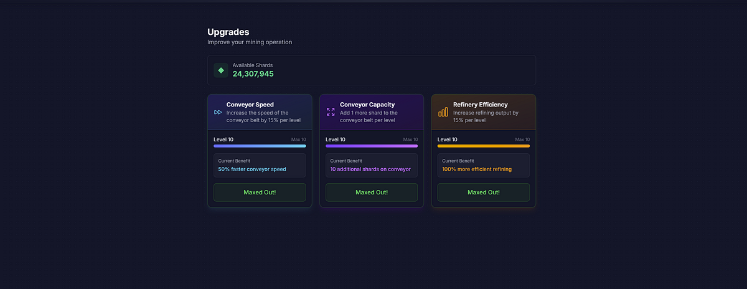Click the 100% more efficient refining benefit
747x289 pixels.
(477, 169)
